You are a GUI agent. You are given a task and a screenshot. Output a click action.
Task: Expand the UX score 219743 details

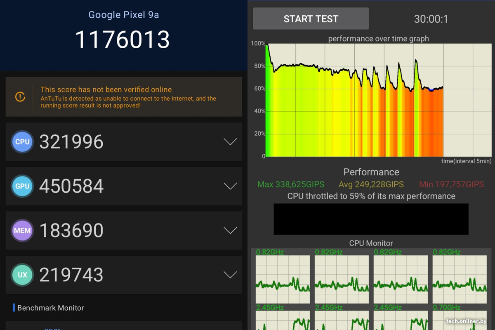(x=230, y=275)
